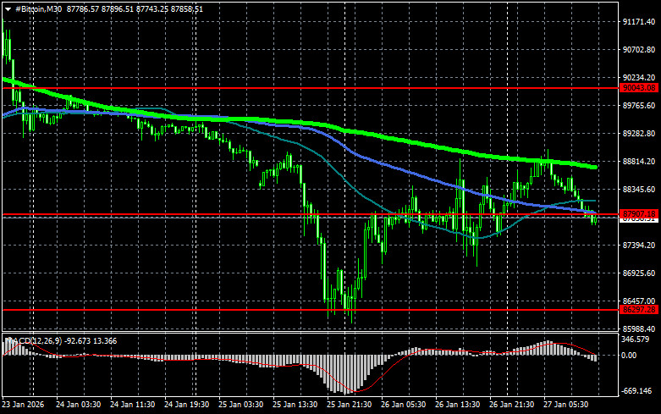This screenshot has height=414, width=661.
Task: Click the 85988.40 price scale label
Action: tap(639, 328)
